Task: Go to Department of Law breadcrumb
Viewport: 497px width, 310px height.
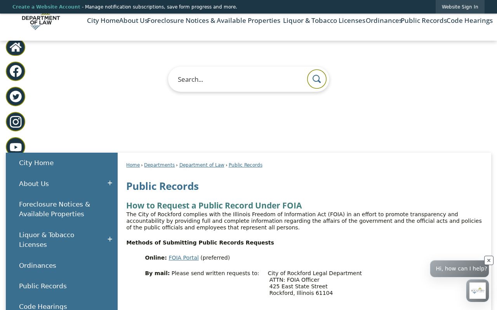Action: click(202, 165)
